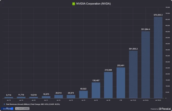This screenshot has height=111, width=172.
Task: Select the Jan '26 revenue bar
Action: coord(108,85)
